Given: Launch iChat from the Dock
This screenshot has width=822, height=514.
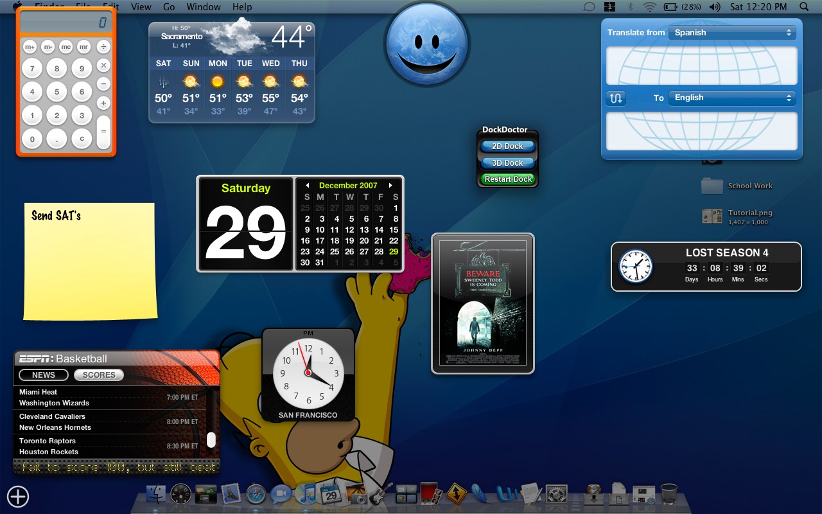Looking at the screenshot, I should (x=281, y=494).
